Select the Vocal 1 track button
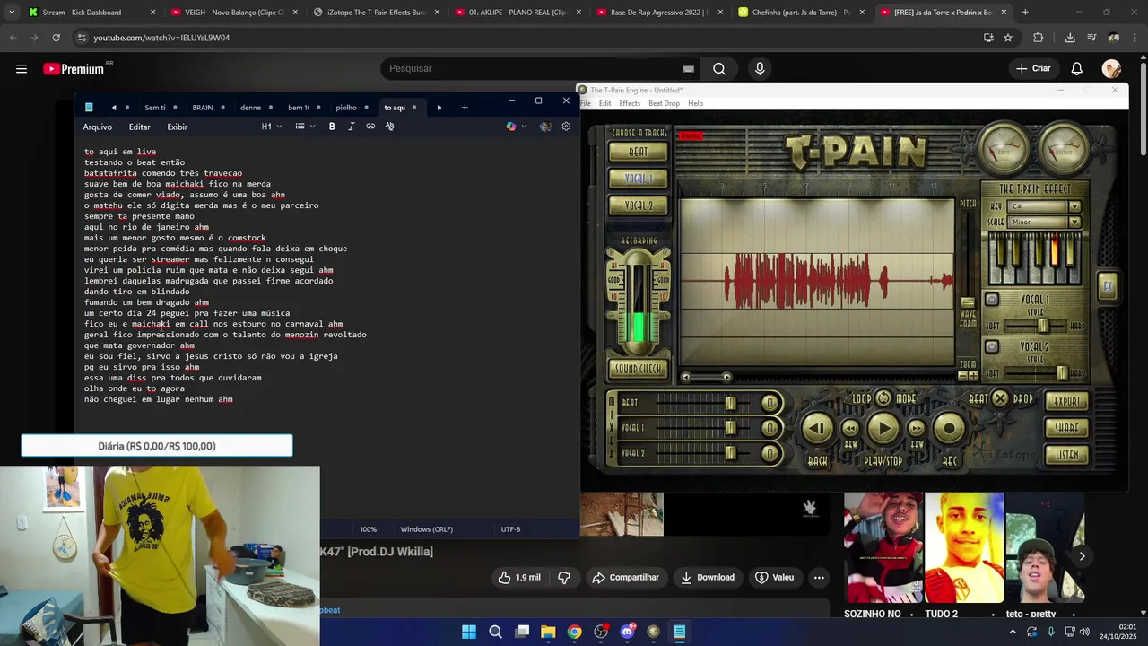The width and height of the screenshot is (1148, 646). (x=639, y=179)
